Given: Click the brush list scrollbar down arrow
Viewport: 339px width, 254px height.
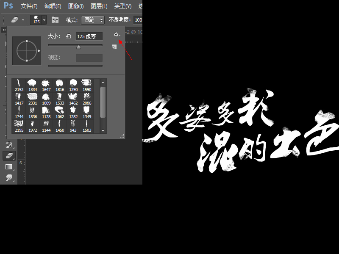Looking at the screenshot, I should tap(103, 130).
